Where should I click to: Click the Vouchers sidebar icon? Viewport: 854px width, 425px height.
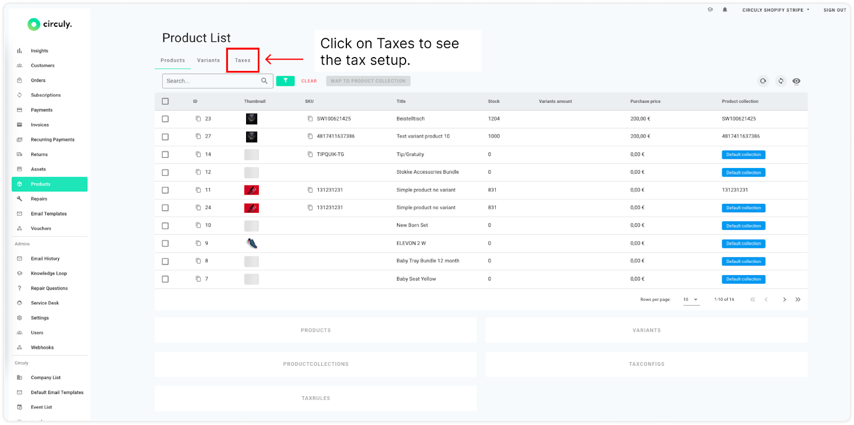coord(19,228)
